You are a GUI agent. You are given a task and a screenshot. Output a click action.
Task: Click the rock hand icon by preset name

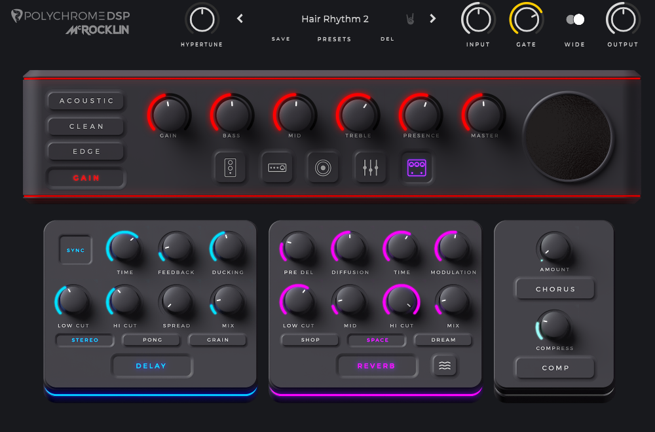coord(409,19)
